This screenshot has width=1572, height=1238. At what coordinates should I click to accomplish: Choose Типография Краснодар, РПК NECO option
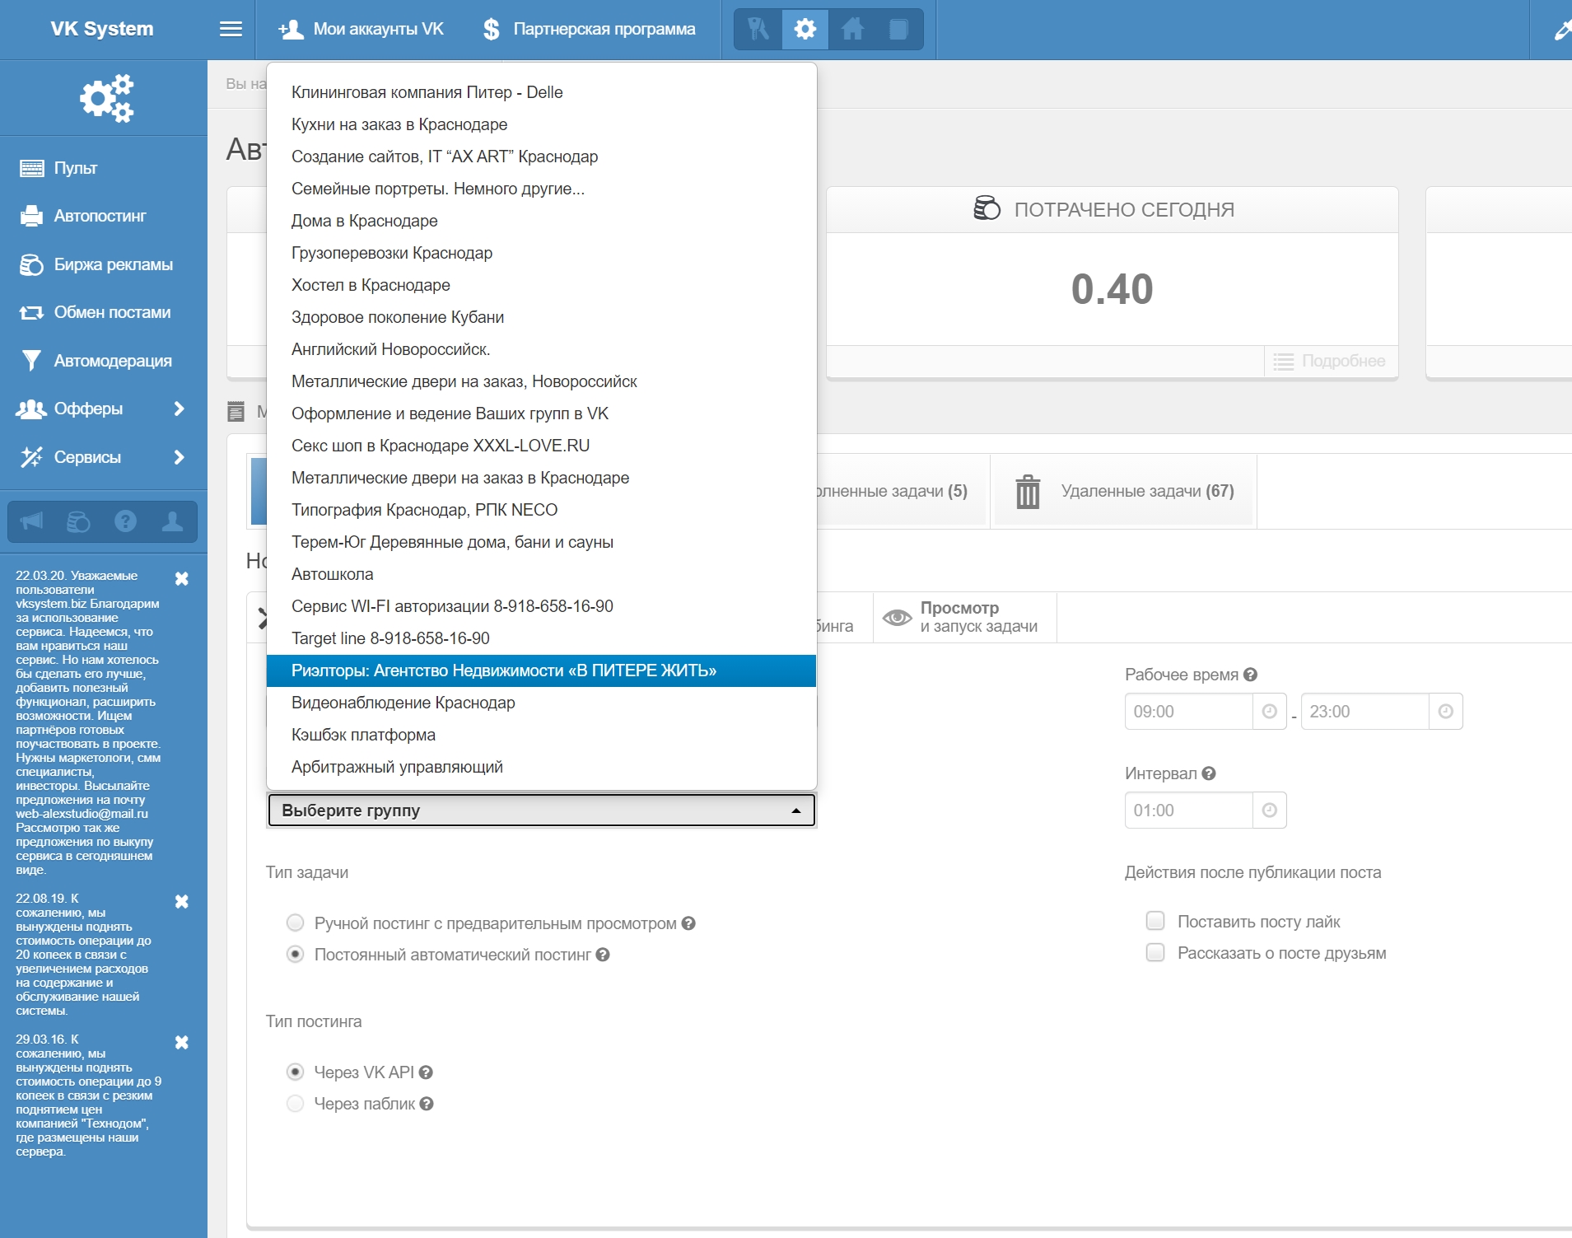541,510
